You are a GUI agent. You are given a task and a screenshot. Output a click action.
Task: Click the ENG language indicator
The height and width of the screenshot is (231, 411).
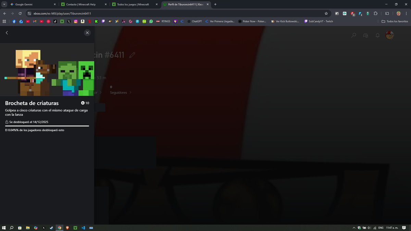pos(381,228)
